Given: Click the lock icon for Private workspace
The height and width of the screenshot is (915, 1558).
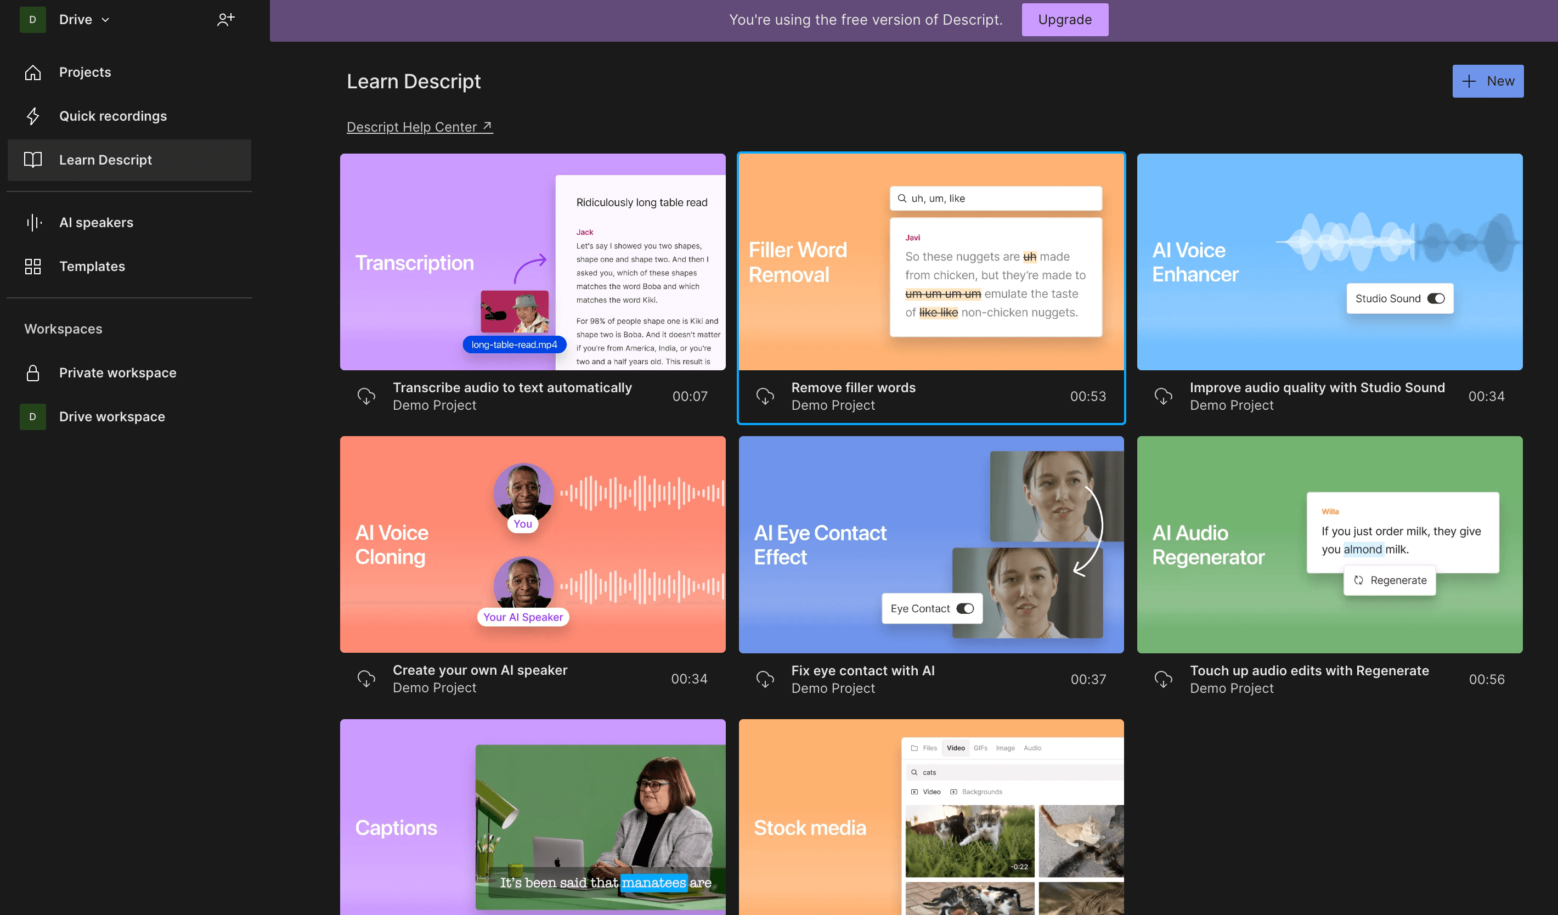Looking at the screenshot, I should [33, 373].
